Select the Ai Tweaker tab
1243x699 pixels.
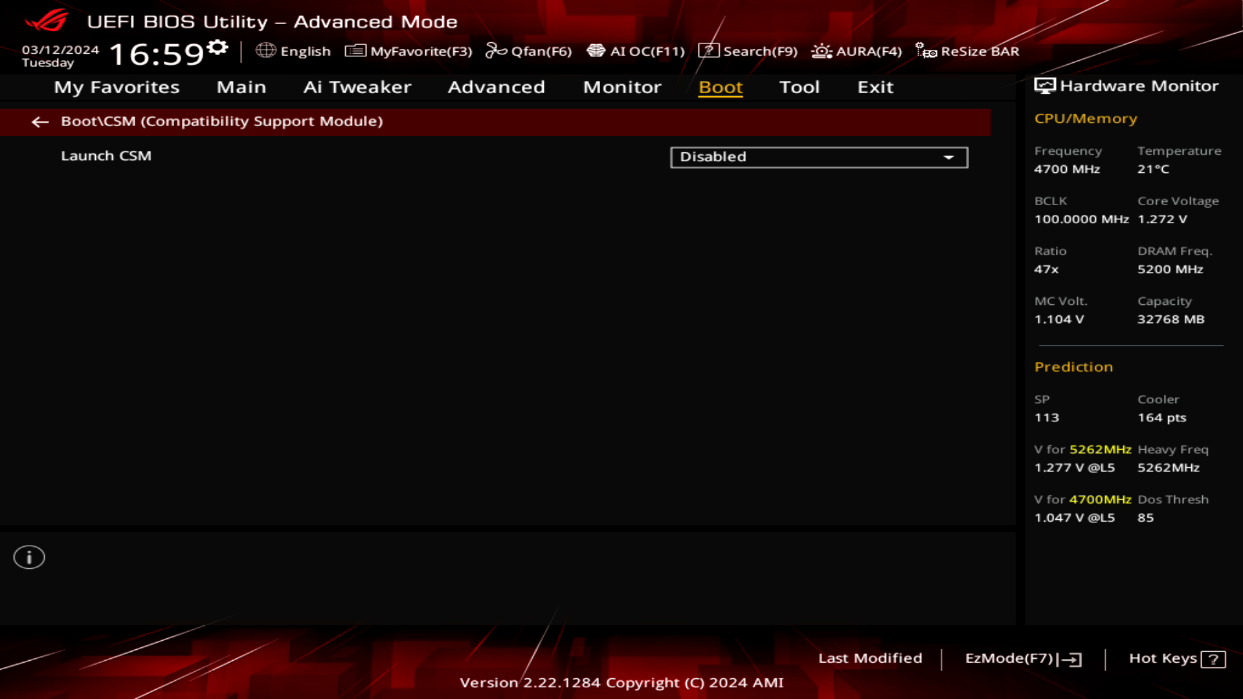[x=358, y=86]
